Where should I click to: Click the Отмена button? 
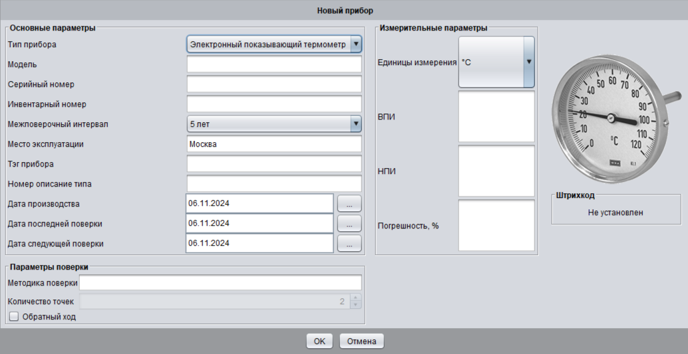(x=361, y=341)
